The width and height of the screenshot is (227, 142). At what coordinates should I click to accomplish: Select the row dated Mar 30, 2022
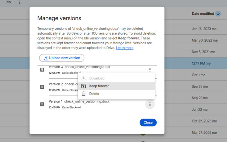[205, 40]
